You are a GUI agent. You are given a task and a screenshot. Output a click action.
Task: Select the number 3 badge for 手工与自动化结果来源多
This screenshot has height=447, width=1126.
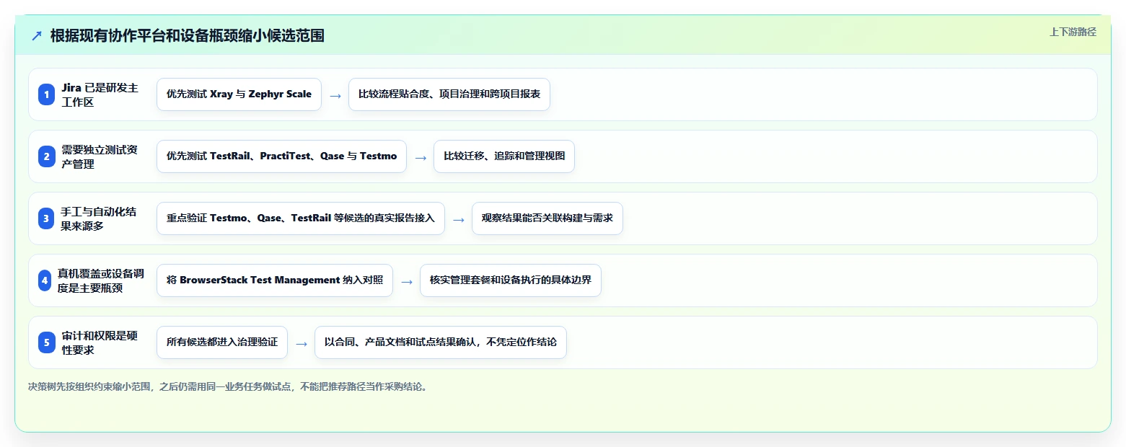(x=46, y=218)
